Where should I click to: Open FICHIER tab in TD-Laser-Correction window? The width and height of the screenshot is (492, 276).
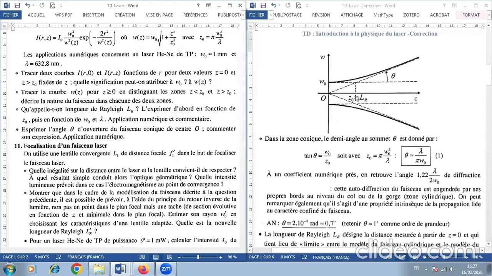pos(257,15)
